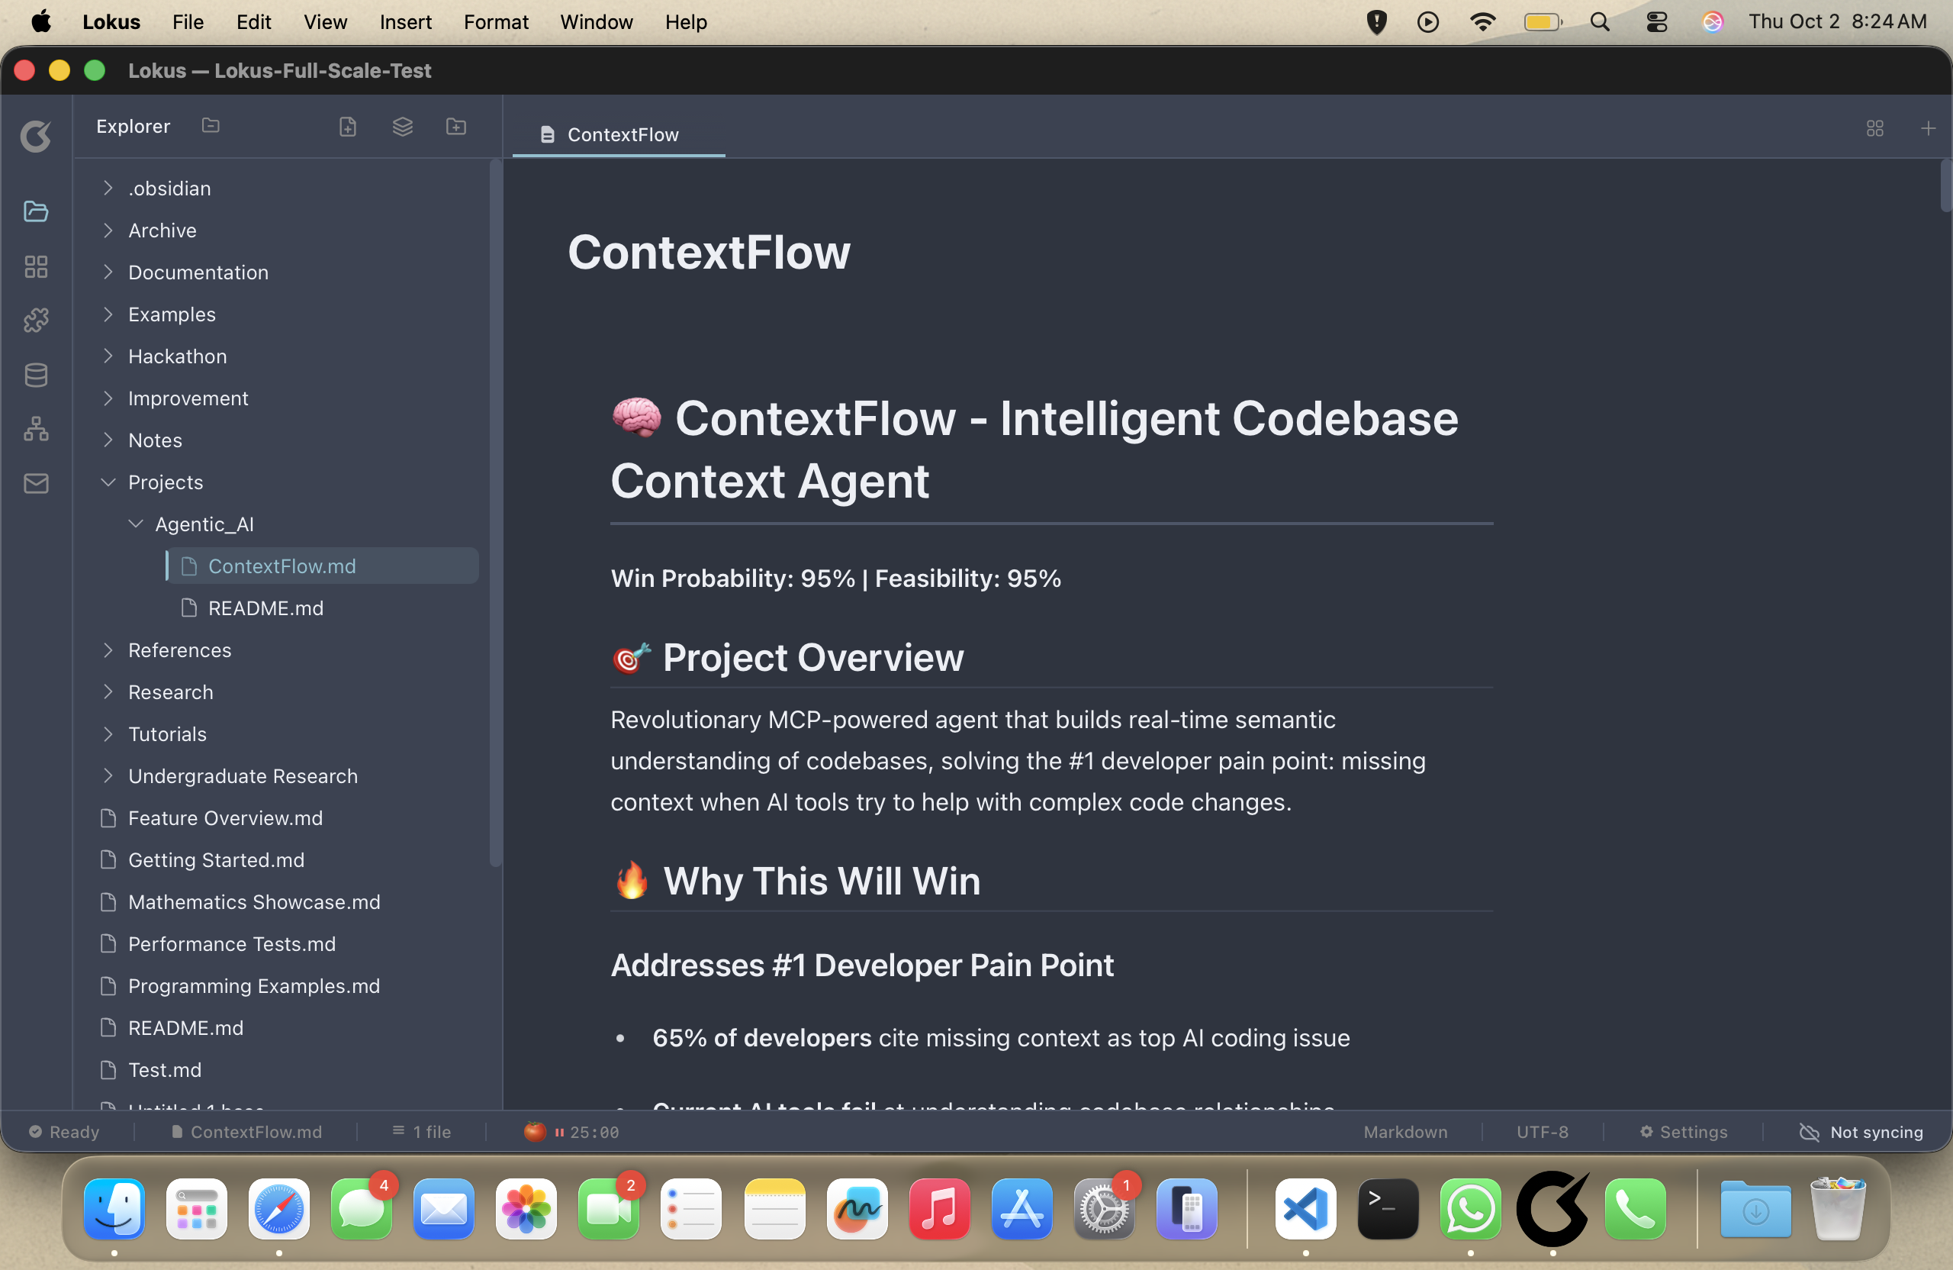Open README.md under Agentic_AI
The image size is (1953, 1270).
[265, 608]
